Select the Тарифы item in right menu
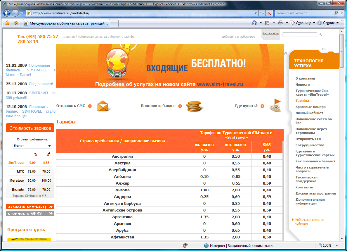This screenshot has height=251, width=347. pyautogui.click(x=302, y=101)
